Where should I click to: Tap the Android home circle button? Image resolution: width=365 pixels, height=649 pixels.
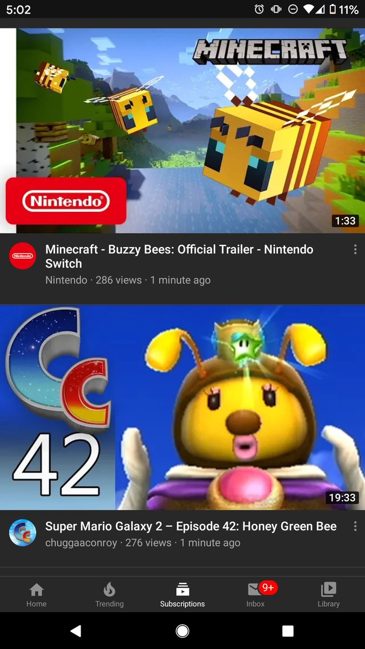tap(182, 631)
